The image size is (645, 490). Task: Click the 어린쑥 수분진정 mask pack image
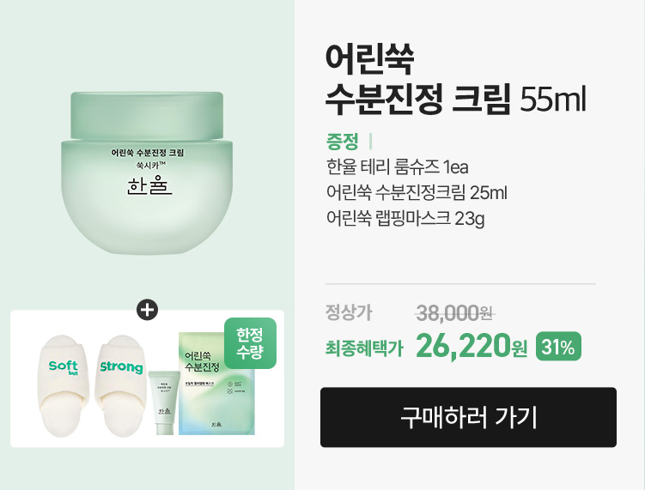216,384
